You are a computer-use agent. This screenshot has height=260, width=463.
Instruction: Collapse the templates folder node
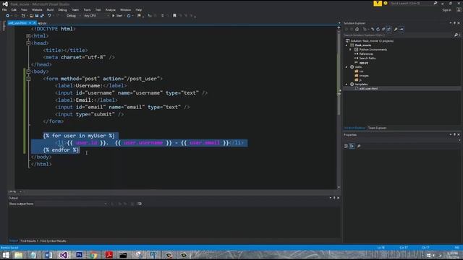click(x=347, y=84)
